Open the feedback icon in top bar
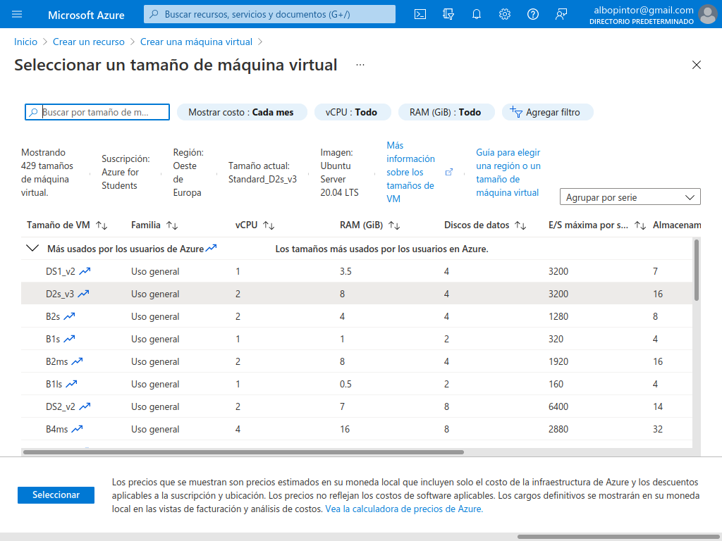Image resolution: width=722 pixels, height=541 pixels. point(561,14)
